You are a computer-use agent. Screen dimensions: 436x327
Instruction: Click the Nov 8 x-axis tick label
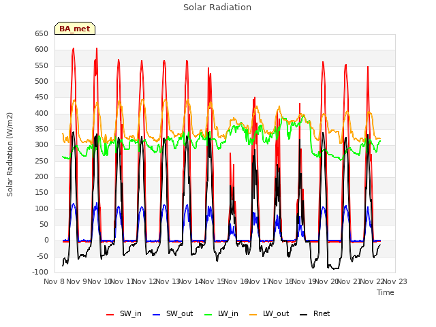54,281
